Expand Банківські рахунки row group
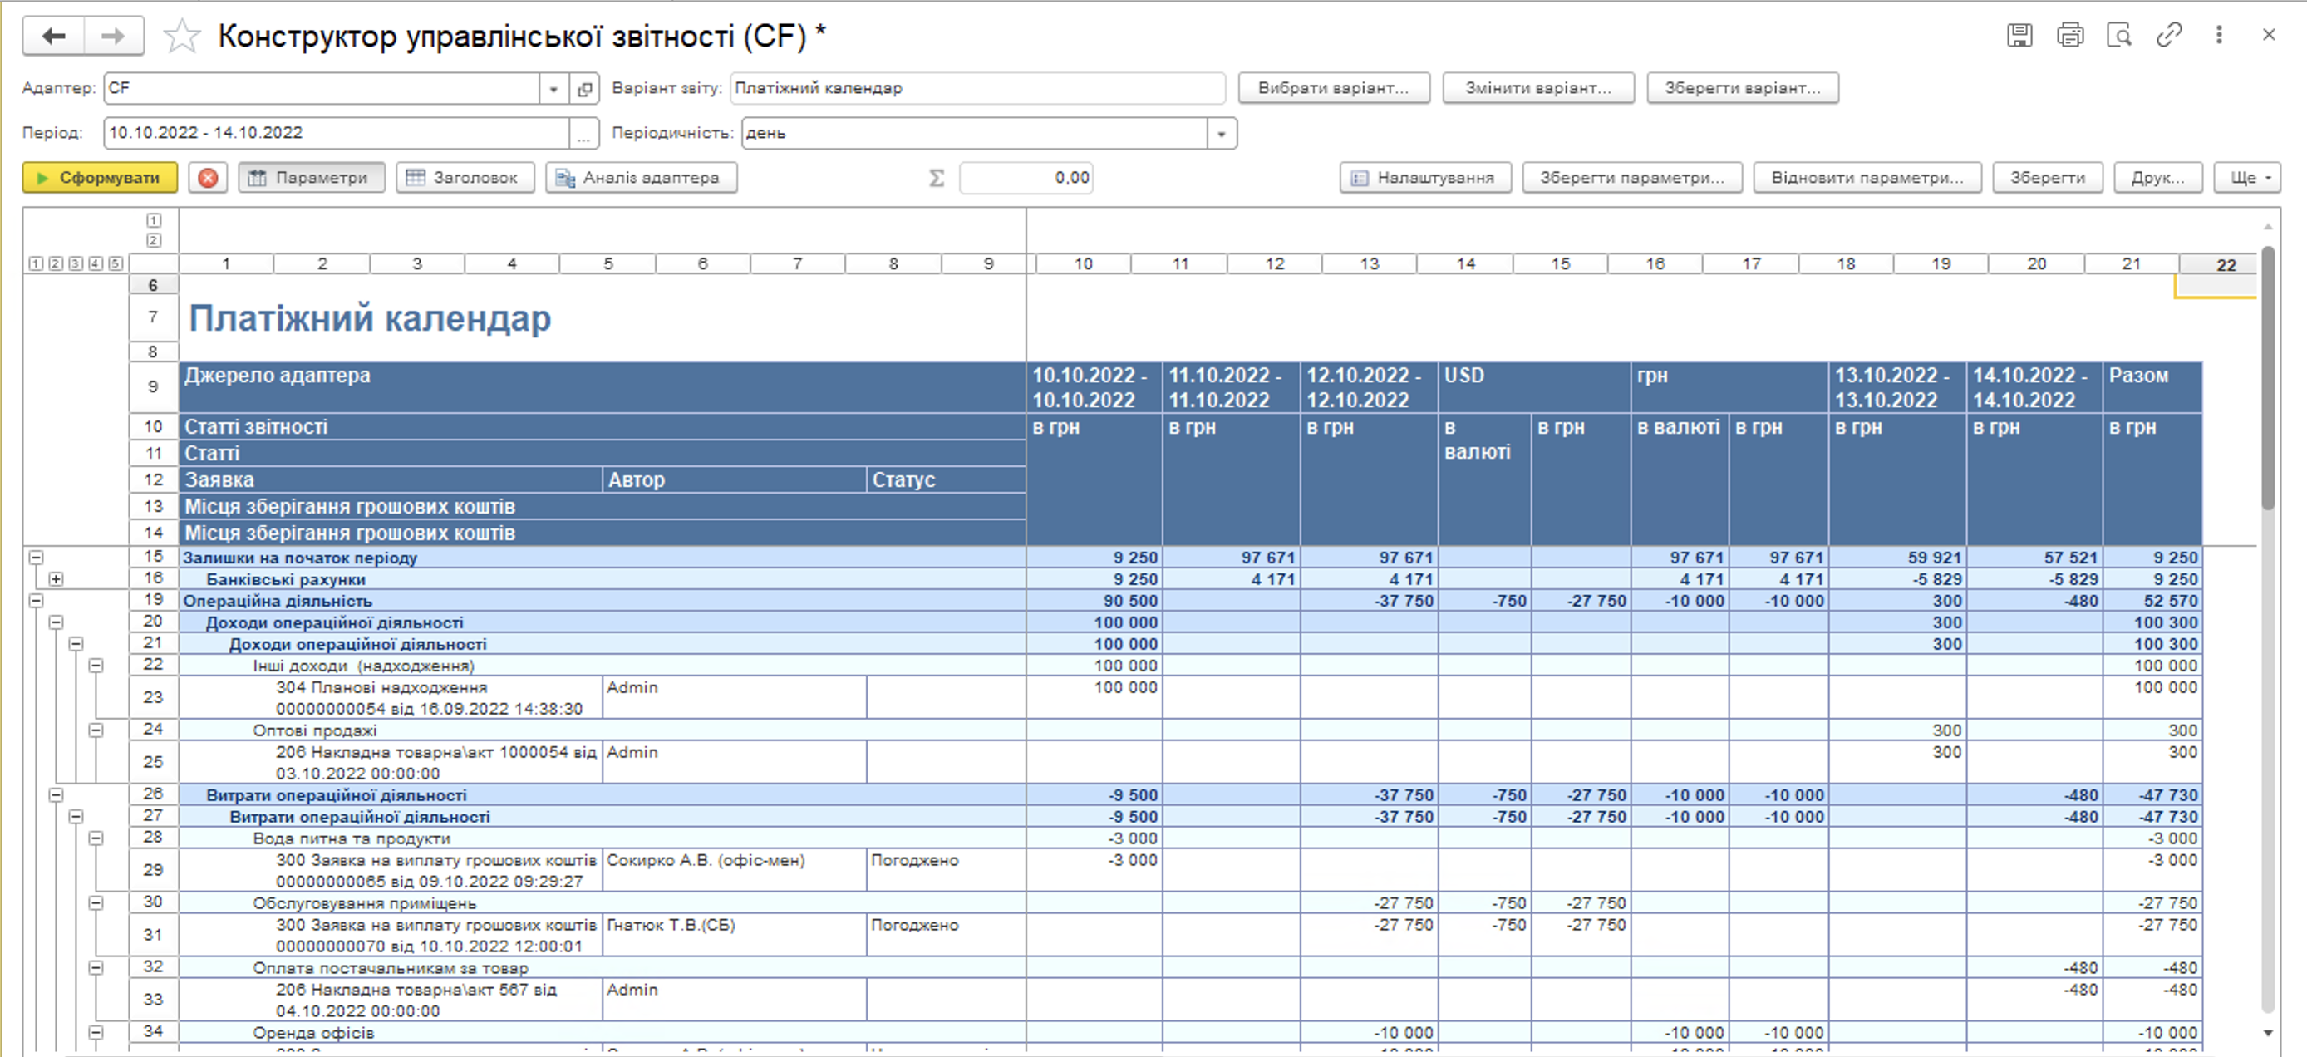The width and height of the screenshot is (2307, 1057). pyautogui.click(x=56, y=578)
